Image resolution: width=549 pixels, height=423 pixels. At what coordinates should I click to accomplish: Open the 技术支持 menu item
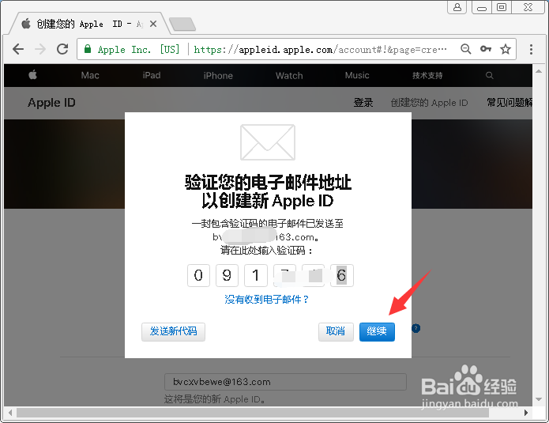click(x=427, y=75)
